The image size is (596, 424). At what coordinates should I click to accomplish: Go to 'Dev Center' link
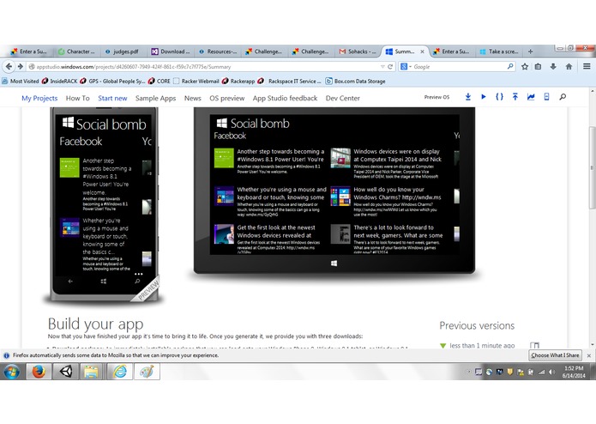coord(342,98)
